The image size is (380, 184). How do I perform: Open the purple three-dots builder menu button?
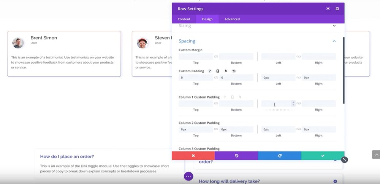188,176
